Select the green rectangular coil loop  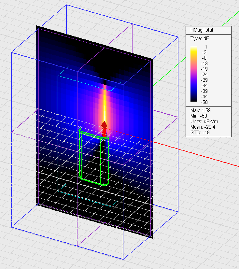click(x=81, y=156)
